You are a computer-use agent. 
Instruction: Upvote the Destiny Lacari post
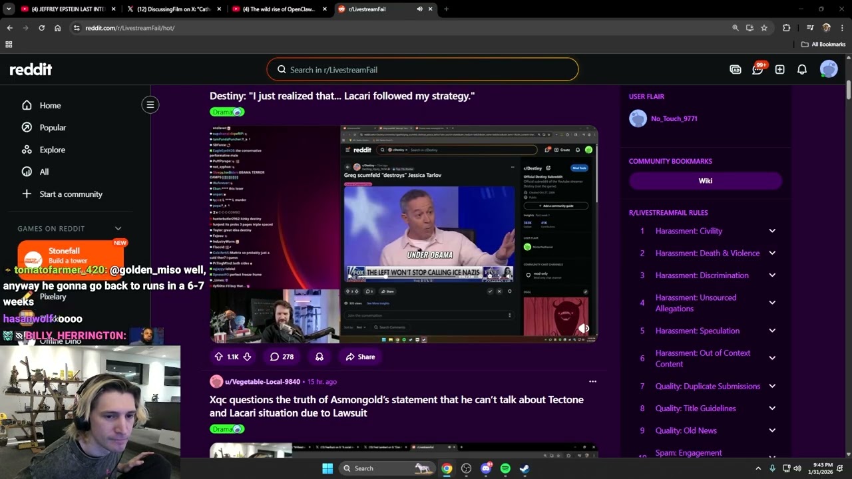tap(218, 357)
